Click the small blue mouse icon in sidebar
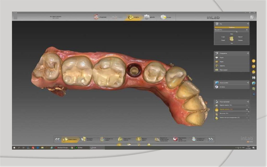 click(x=254, y=94)
